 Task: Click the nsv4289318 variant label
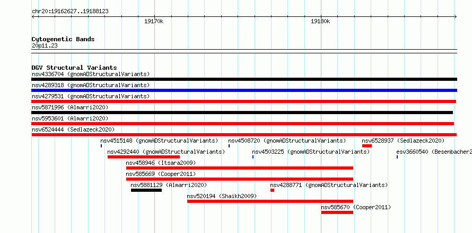[x=91, y=85]
